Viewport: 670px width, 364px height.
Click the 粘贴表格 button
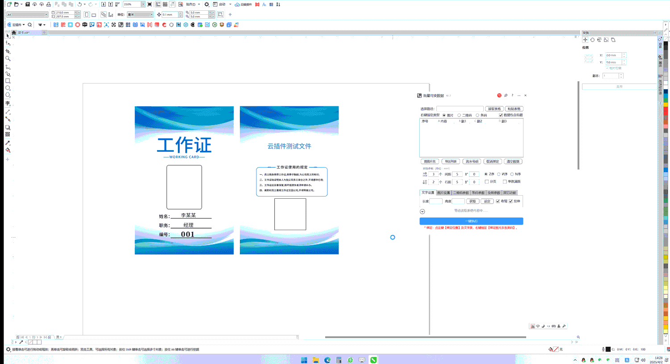click(x=514, y=109)
